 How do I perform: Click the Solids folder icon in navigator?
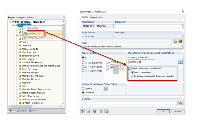[20, 42]
